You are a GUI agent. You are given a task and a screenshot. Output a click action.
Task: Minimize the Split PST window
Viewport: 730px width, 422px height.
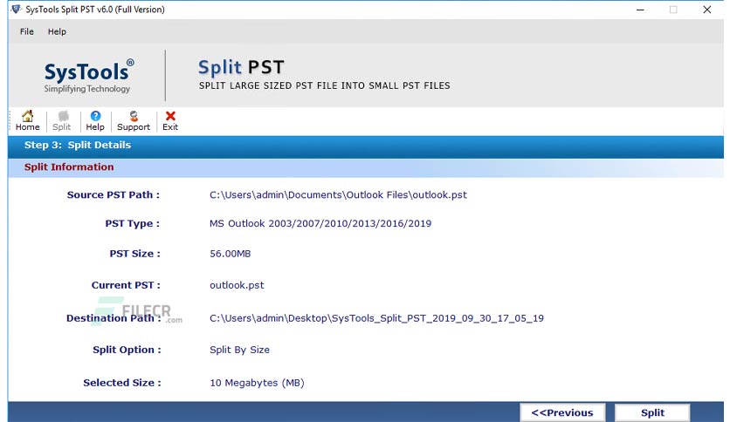pos(641,10)
